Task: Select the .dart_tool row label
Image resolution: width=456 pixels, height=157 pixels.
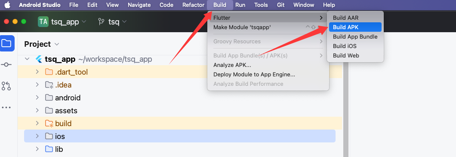Action: click(x=71, y=72)
